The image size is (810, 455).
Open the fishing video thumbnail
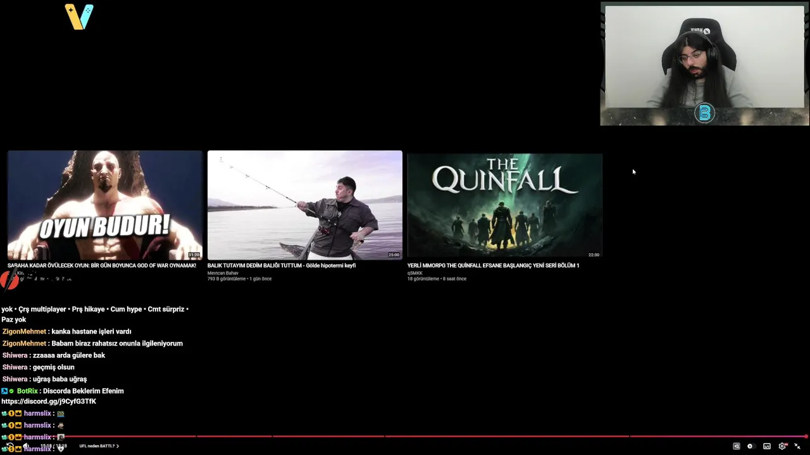(305, 205)
